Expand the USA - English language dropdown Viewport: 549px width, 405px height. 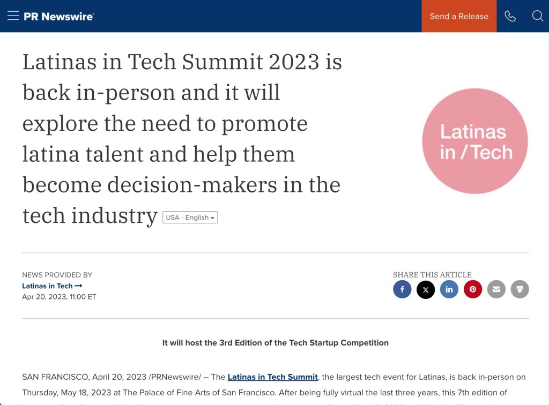point(190,217)
